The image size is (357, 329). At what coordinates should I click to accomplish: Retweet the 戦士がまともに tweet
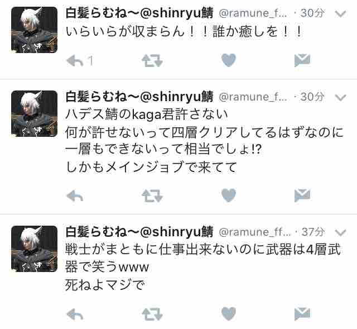pos(152,314)
